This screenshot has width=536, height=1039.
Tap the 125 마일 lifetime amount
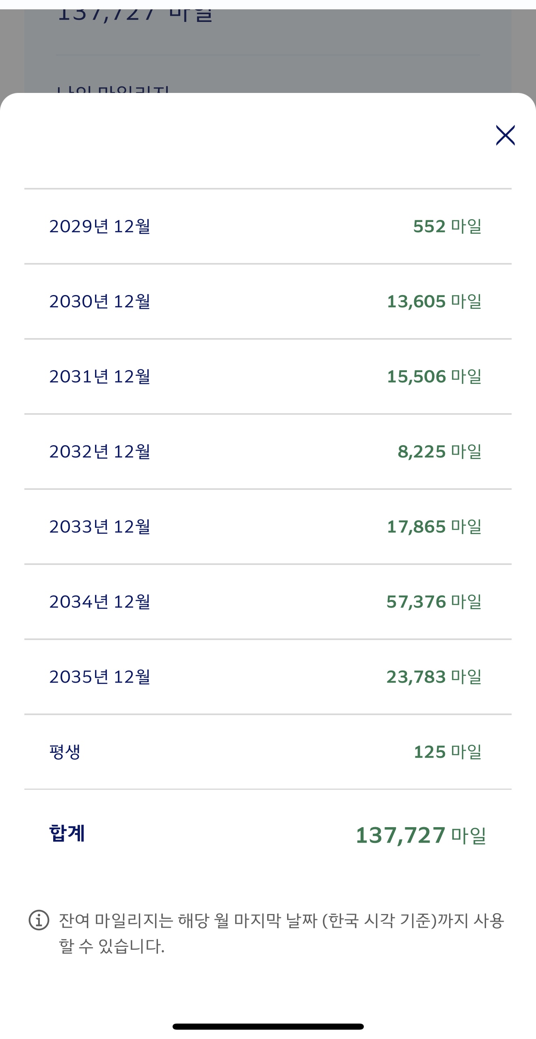point(447,752)
